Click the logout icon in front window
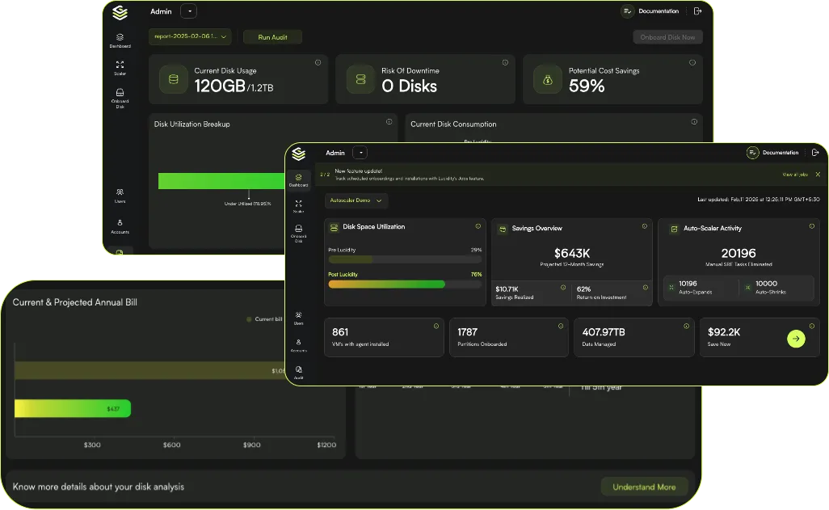Screen dimensions: 829x510 815,153
